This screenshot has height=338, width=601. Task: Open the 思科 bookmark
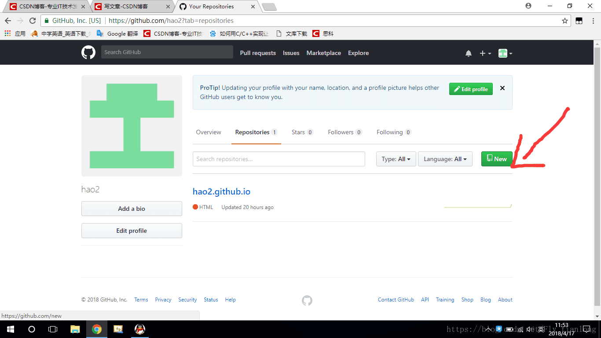[x=323, y=33]
